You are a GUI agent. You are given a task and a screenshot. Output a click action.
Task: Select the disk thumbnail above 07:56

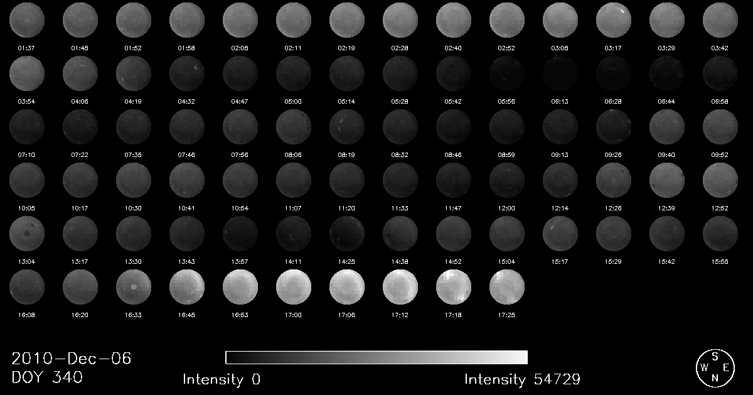[240, 126]
